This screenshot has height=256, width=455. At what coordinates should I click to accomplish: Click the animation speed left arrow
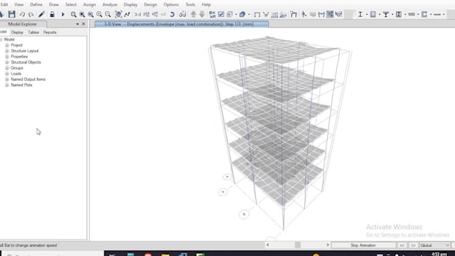coord(268,245)
